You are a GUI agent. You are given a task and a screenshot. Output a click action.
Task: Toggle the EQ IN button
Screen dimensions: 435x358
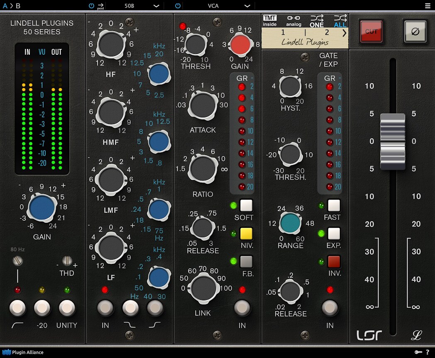click(x=105, y=308)
